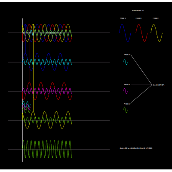Click the FASE A label above the blue wave
The image size is (172, 172).
[x=123, y=18]
